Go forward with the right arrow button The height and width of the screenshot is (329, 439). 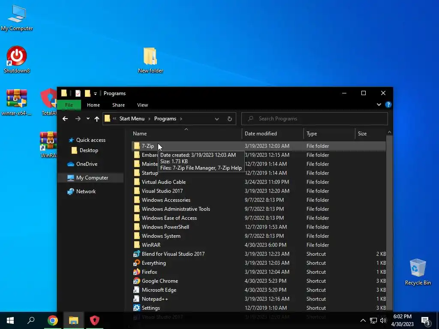[78, 119]
